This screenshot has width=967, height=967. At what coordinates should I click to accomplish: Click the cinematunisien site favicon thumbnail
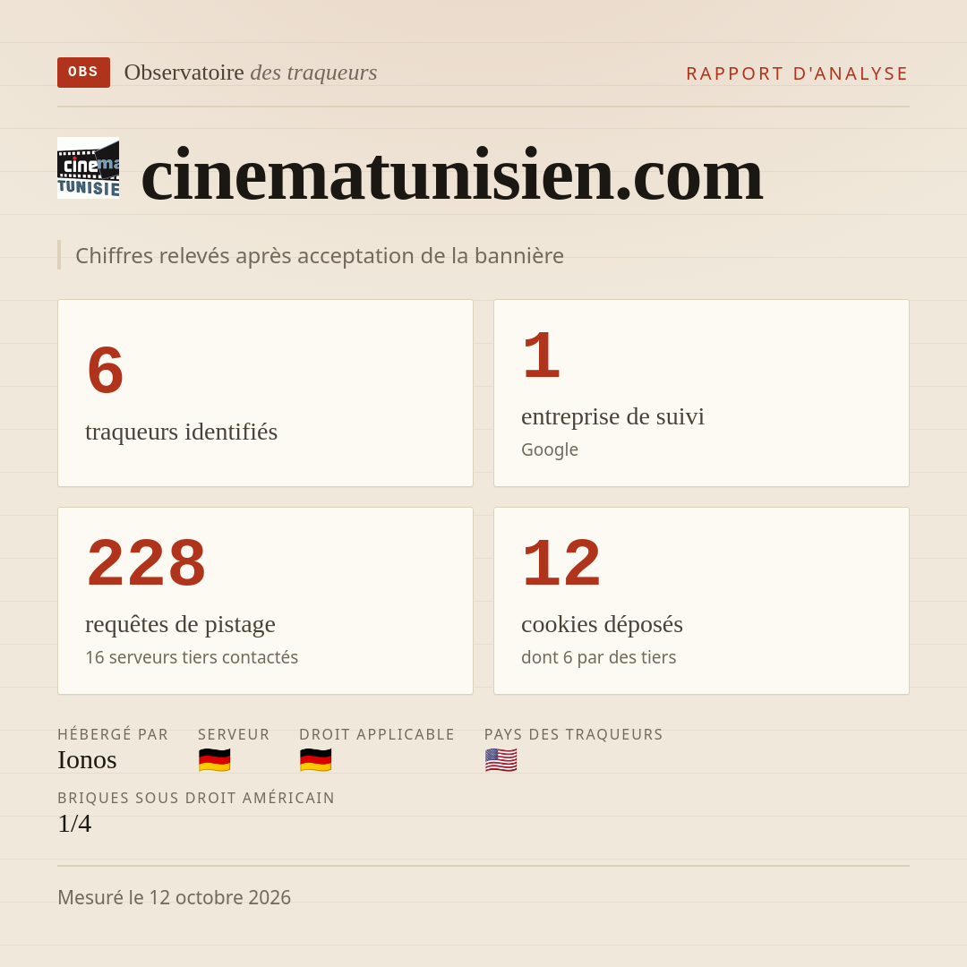(x=88, y=167)
